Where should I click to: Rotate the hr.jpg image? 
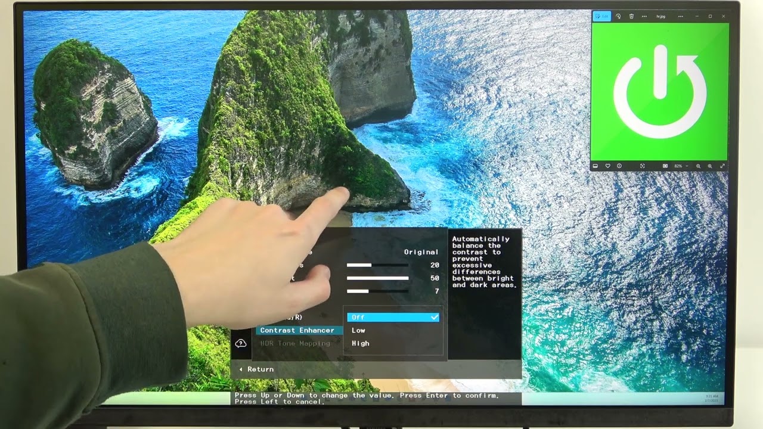pos(618,16)
